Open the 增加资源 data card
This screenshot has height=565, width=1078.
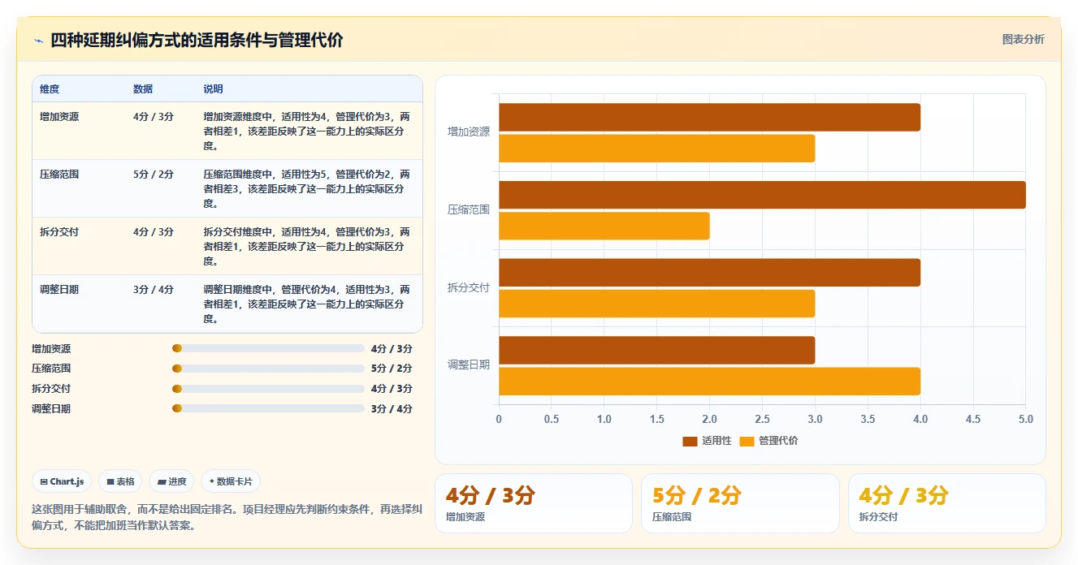[534, 503]
